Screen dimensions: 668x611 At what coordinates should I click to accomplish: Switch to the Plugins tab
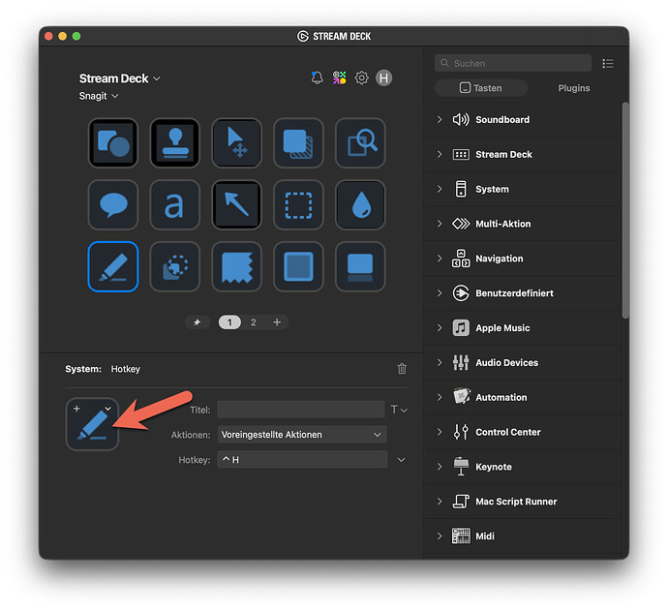(x=574, y=88)
